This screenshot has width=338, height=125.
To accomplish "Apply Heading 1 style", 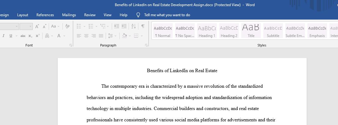I will pyautogui.click(x=207, y=31).
